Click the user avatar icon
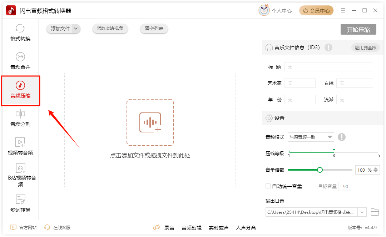386x237 pixels. [x=264, y=10]
